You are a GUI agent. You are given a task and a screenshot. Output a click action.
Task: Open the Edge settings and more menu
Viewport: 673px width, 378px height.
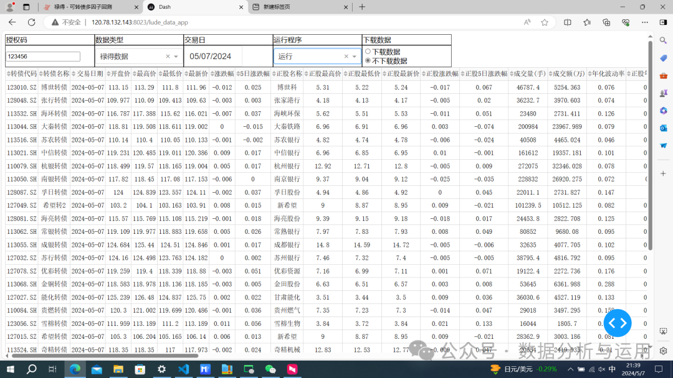point(645,22)
